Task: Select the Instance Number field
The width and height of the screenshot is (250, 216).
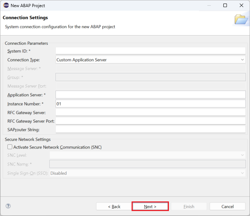Action: [151, 103]
